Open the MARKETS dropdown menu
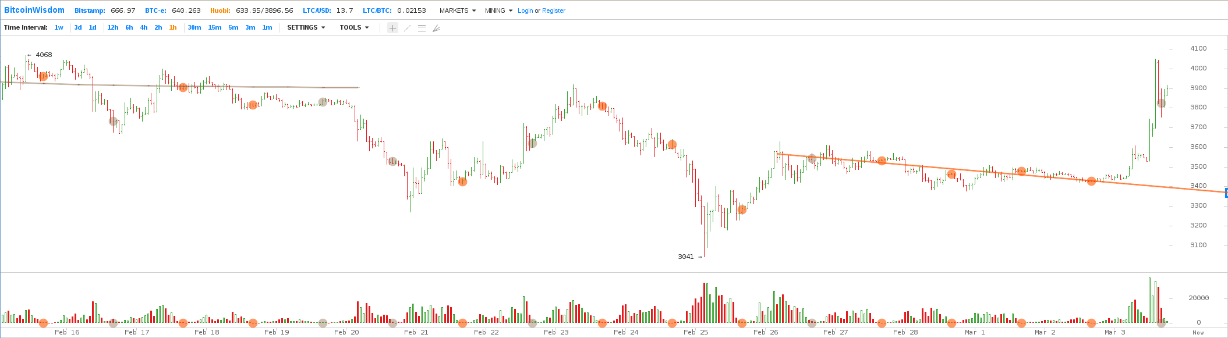Screen dimensions: 1228x338 (x=457, y=10)
